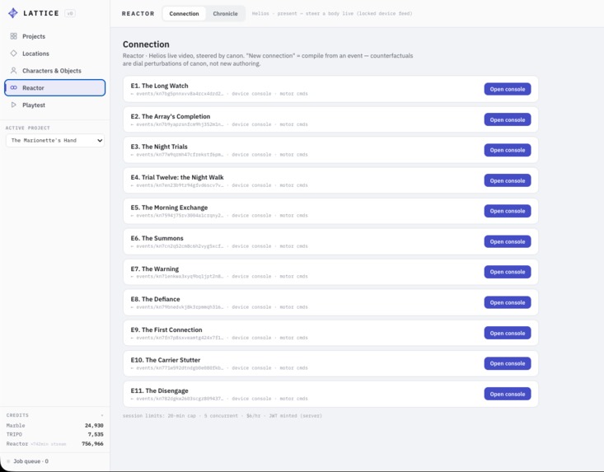Screen dimensions: 604x472
Task: Open the Playtest section
Action: [x=54, y=105]
